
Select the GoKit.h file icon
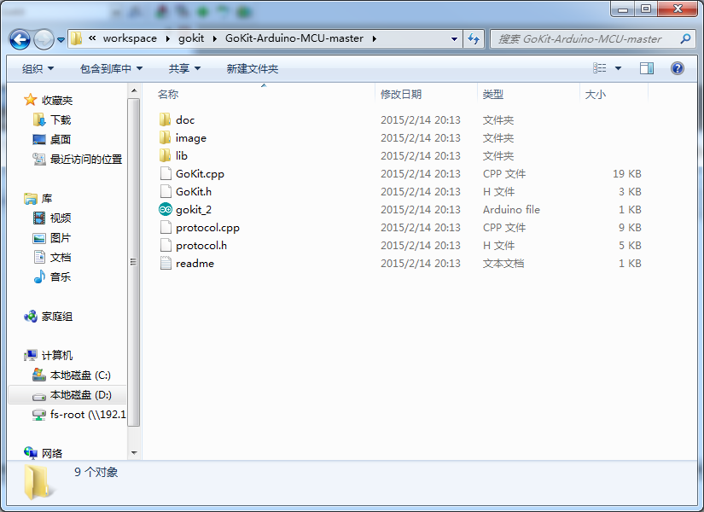point(166,191)
